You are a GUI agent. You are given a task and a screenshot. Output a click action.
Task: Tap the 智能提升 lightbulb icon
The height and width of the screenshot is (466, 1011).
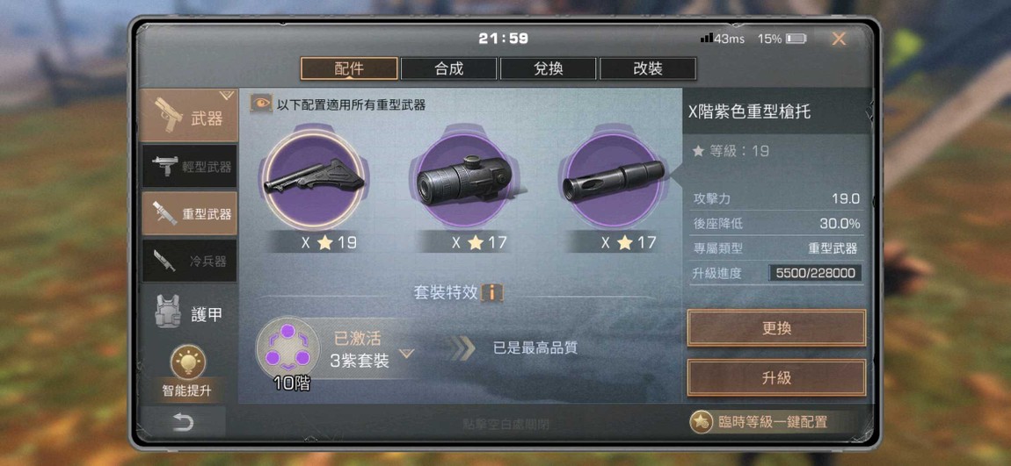[x=187, y=362]
